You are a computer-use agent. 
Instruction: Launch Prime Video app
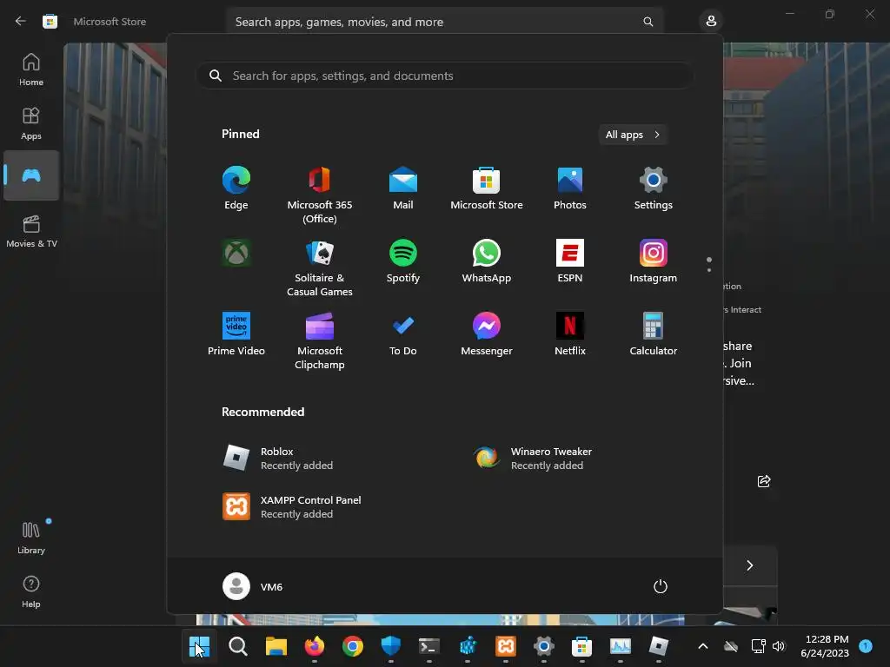coord(236,334)
